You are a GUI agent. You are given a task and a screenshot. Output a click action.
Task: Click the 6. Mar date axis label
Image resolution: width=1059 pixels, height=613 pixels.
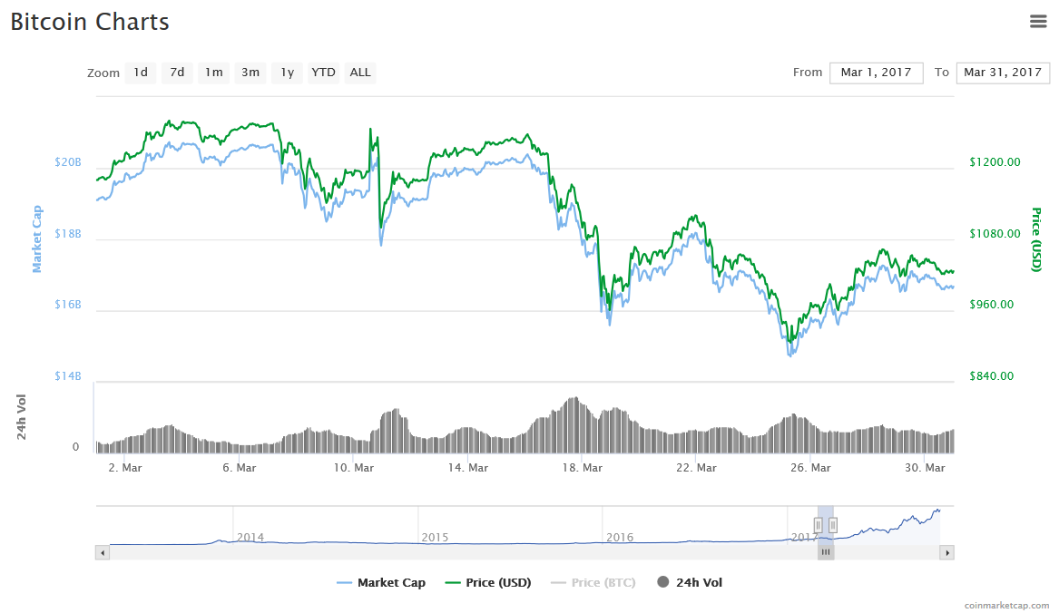(239, 468)
